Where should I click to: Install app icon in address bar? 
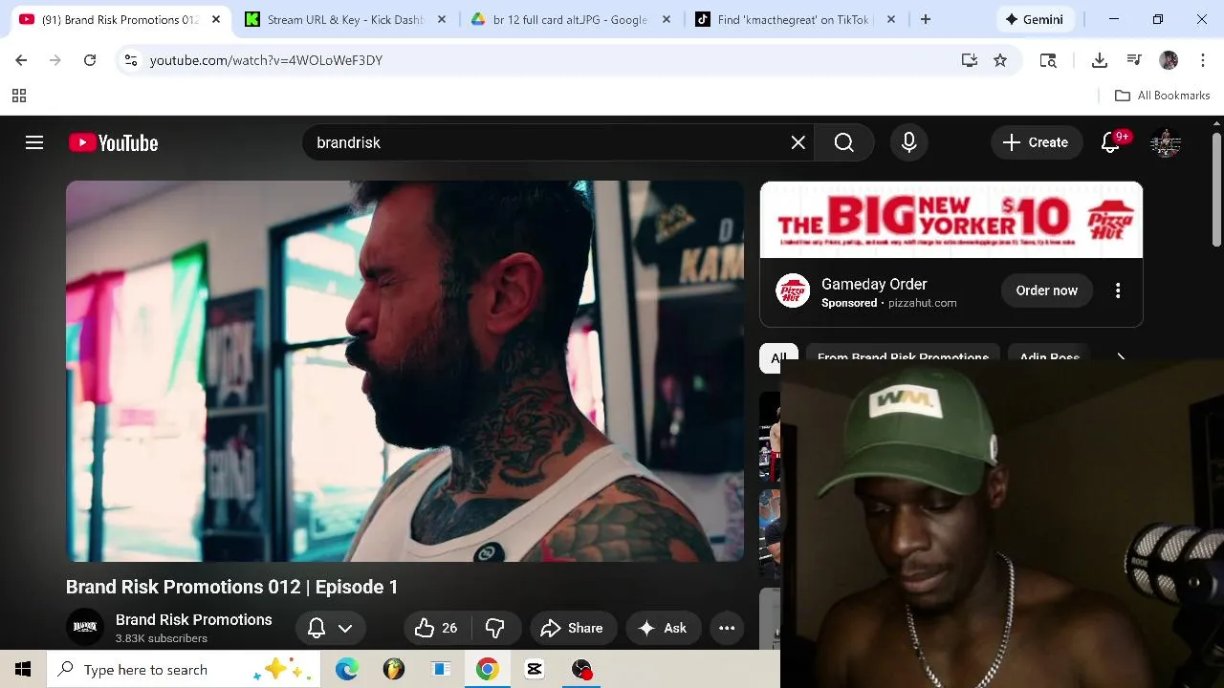pos(970,60)
